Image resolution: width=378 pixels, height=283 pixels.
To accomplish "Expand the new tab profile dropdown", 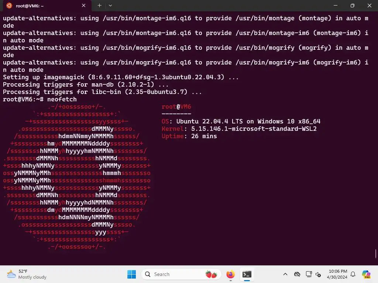I will coord(110,6).
